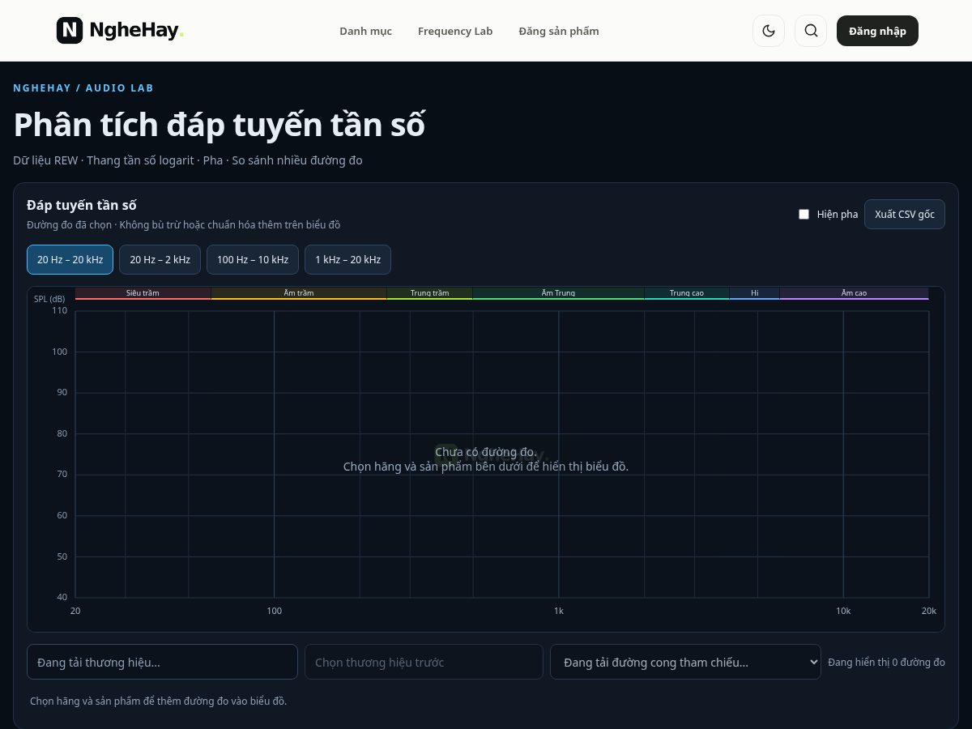The image size is (972, 729).
Task: Click the Đáp tuyến tần số heading
Action: point(82,205)
